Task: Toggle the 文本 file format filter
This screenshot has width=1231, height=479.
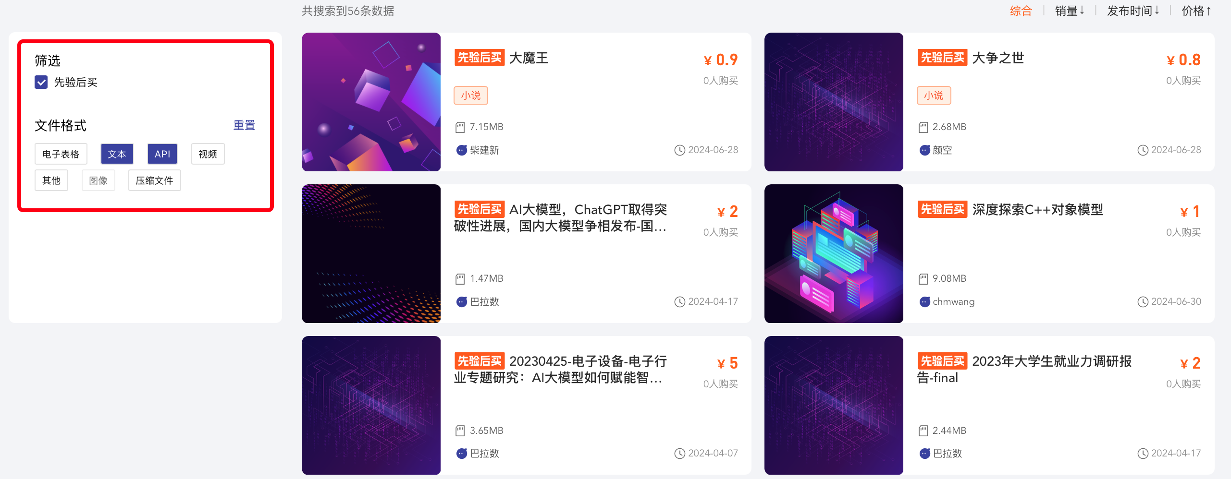Action: tap(117, 154)
